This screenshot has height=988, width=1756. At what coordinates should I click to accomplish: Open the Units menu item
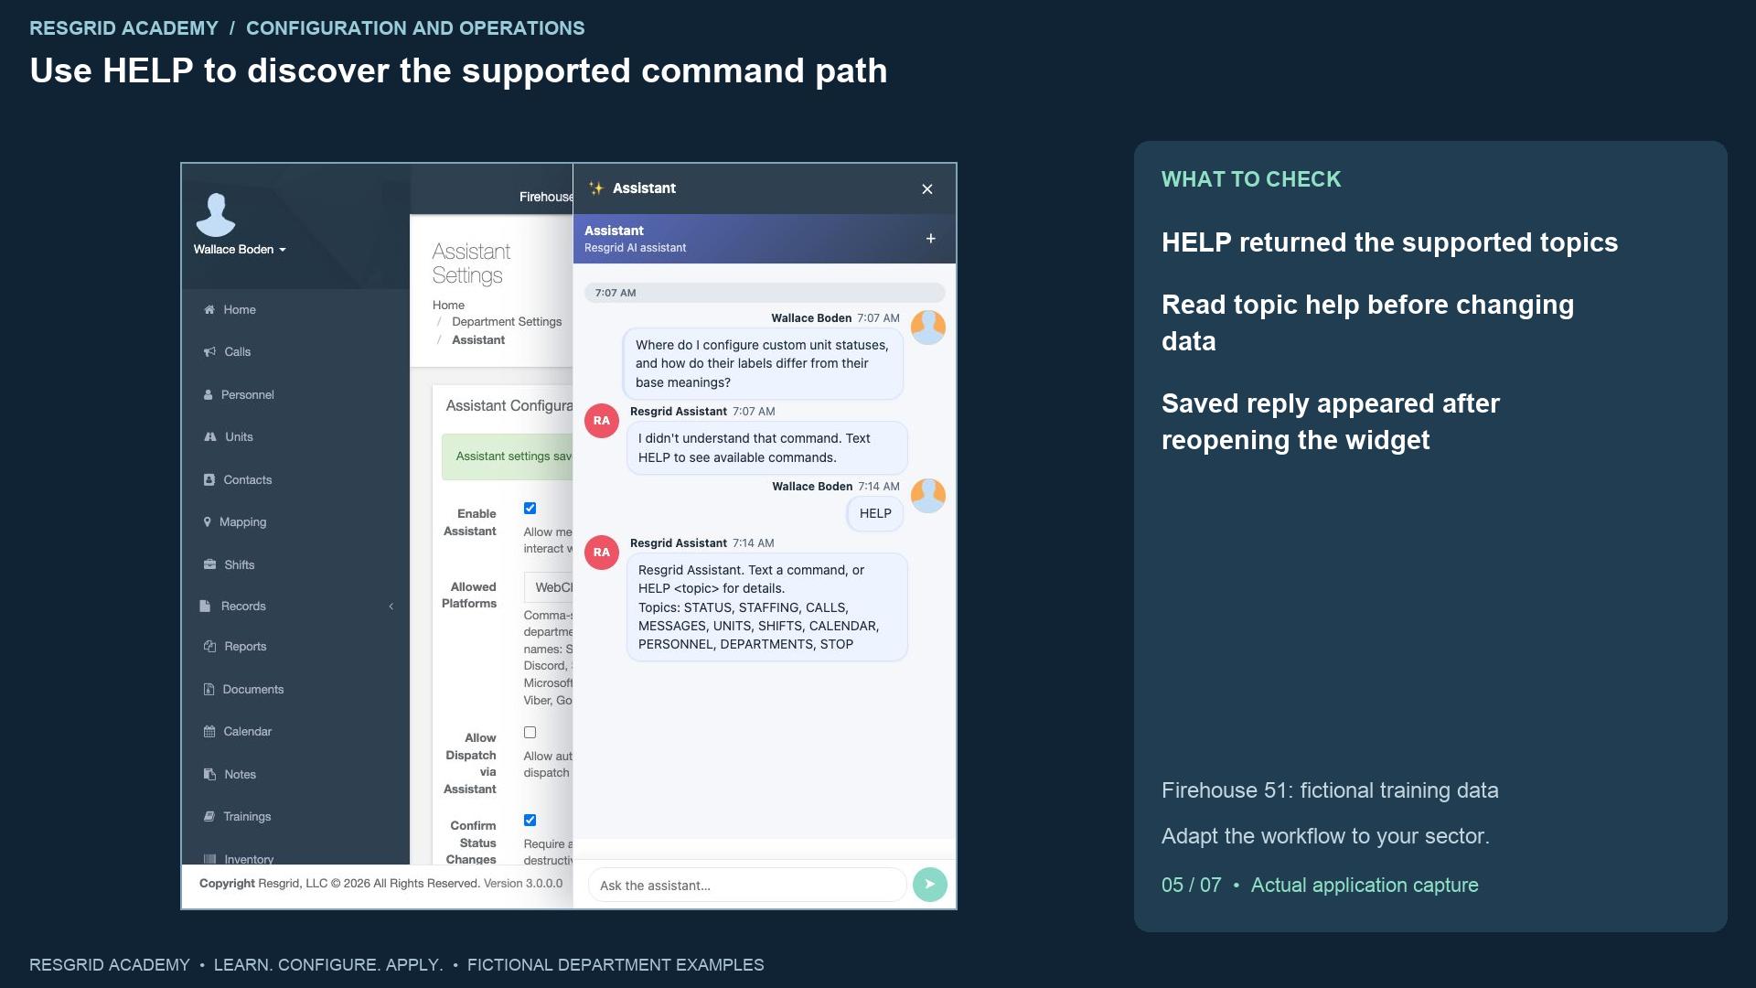tap(294, 437)
